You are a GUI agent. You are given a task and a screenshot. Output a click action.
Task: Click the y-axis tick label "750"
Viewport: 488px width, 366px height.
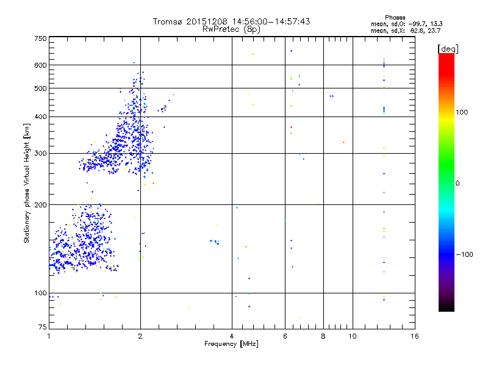(x=40, y=38)
